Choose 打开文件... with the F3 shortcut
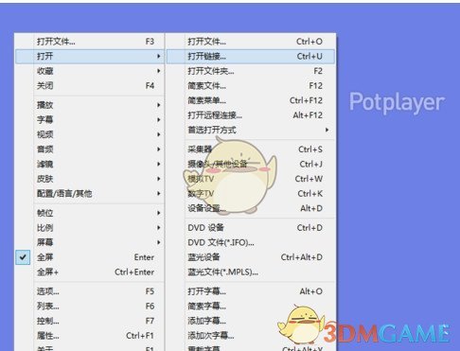Viewport: 460px width, 351px height. click(90, 42)
